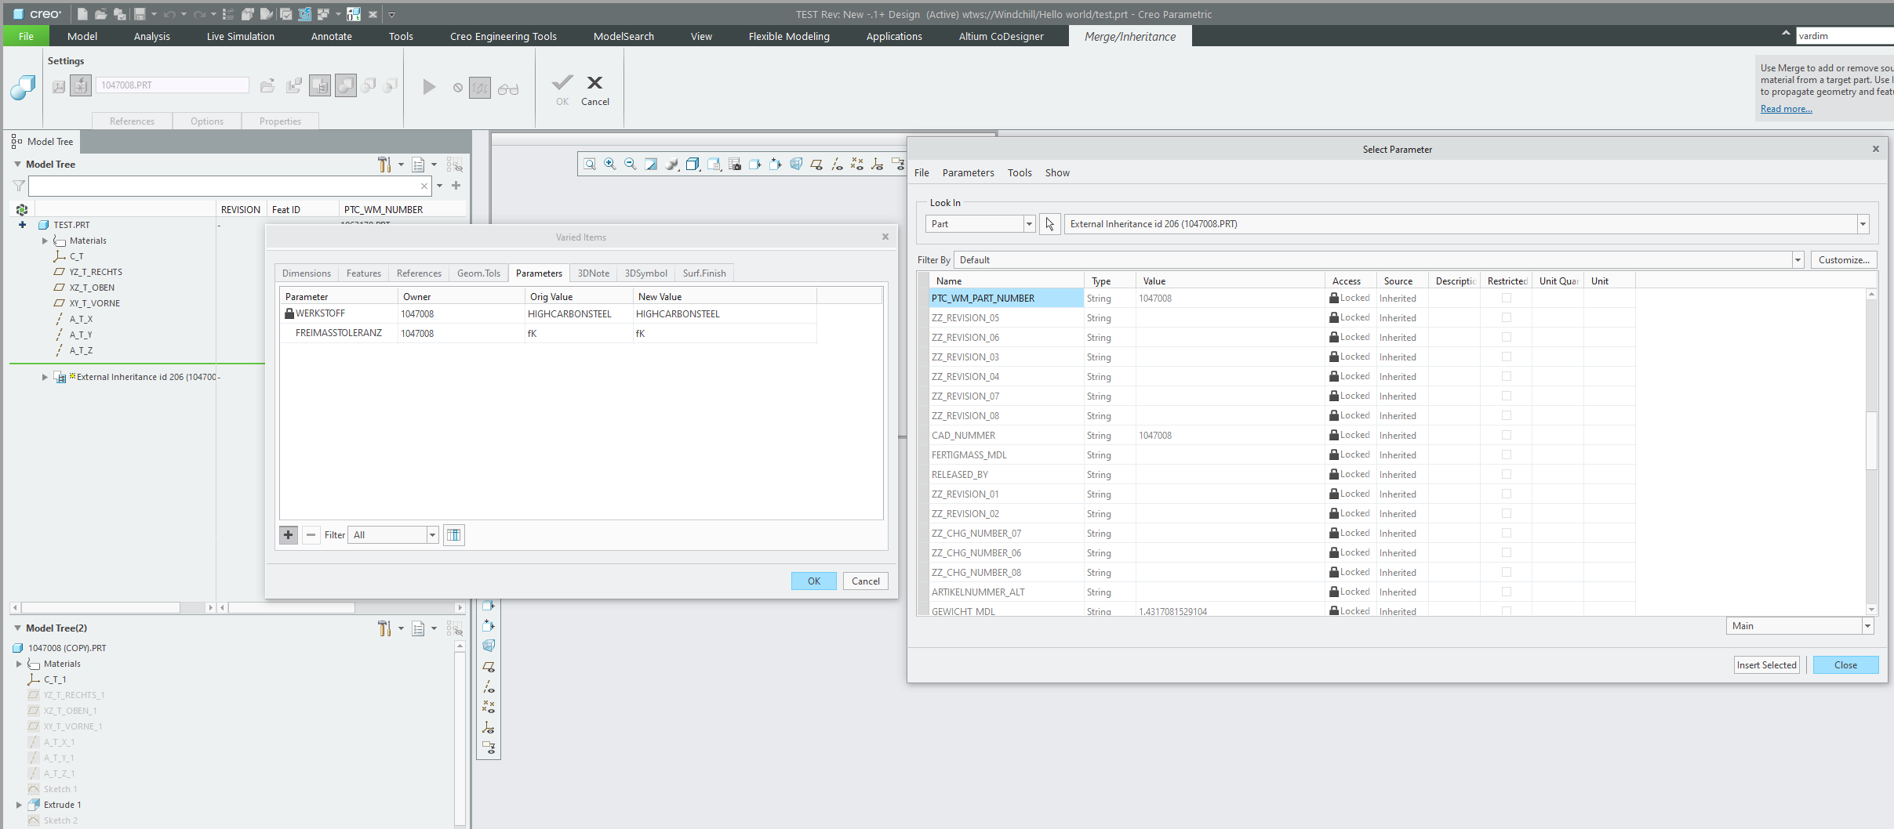Open the Filter By Default dropdown
This screenshot has height=829, width=1894.
[x=1797, y=259]
